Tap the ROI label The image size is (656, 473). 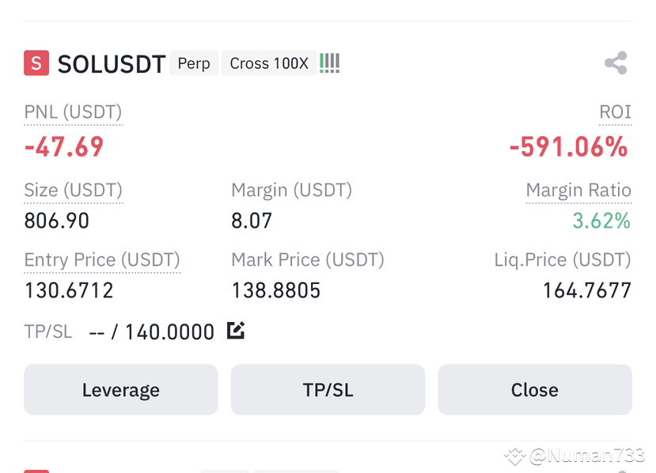[615, 112]
